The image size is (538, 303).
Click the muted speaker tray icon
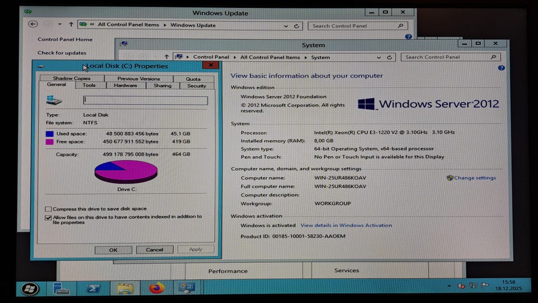click(x=461, y=286)
